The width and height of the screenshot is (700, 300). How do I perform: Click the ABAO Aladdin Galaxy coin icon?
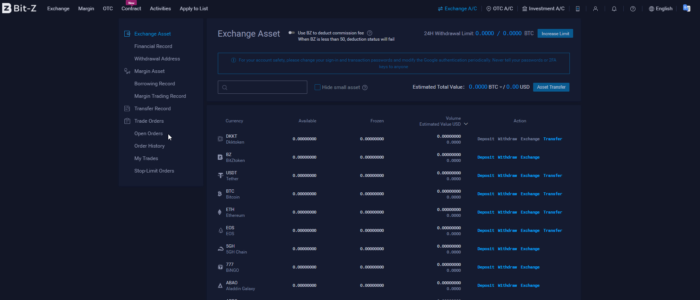pos(220,285)
